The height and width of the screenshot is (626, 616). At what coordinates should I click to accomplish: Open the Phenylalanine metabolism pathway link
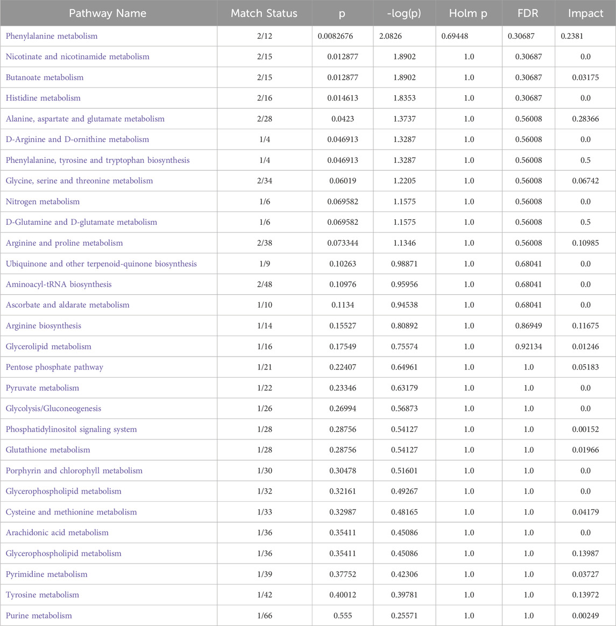coord(52,36)
